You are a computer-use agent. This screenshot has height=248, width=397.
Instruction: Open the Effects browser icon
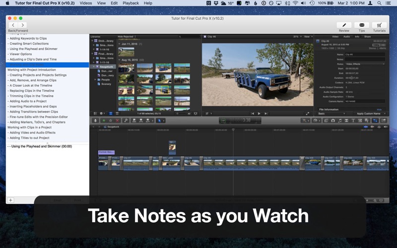(327, 121)
